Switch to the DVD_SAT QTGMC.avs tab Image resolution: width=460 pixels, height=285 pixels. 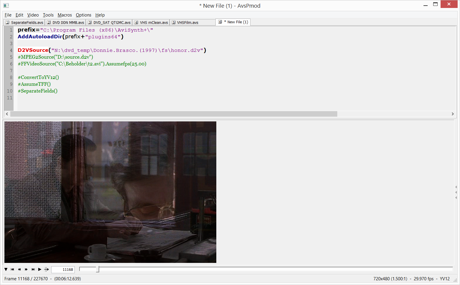(x=109, y=22)
